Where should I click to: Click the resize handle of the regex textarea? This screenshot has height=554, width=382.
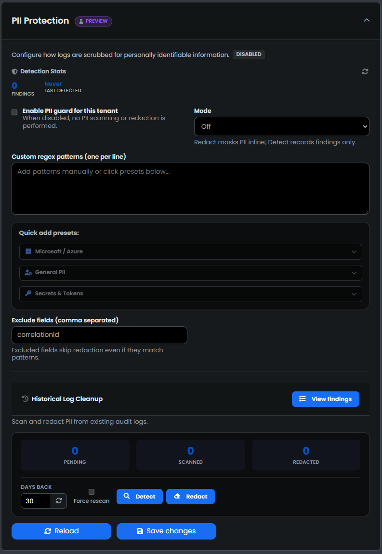[x=367, y=212]
